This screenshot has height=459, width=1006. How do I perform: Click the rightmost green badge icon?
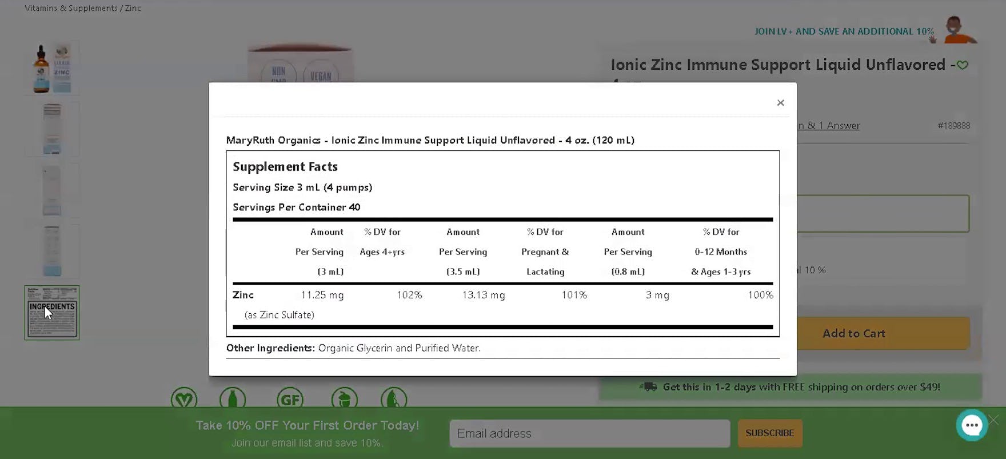[393, 398]
